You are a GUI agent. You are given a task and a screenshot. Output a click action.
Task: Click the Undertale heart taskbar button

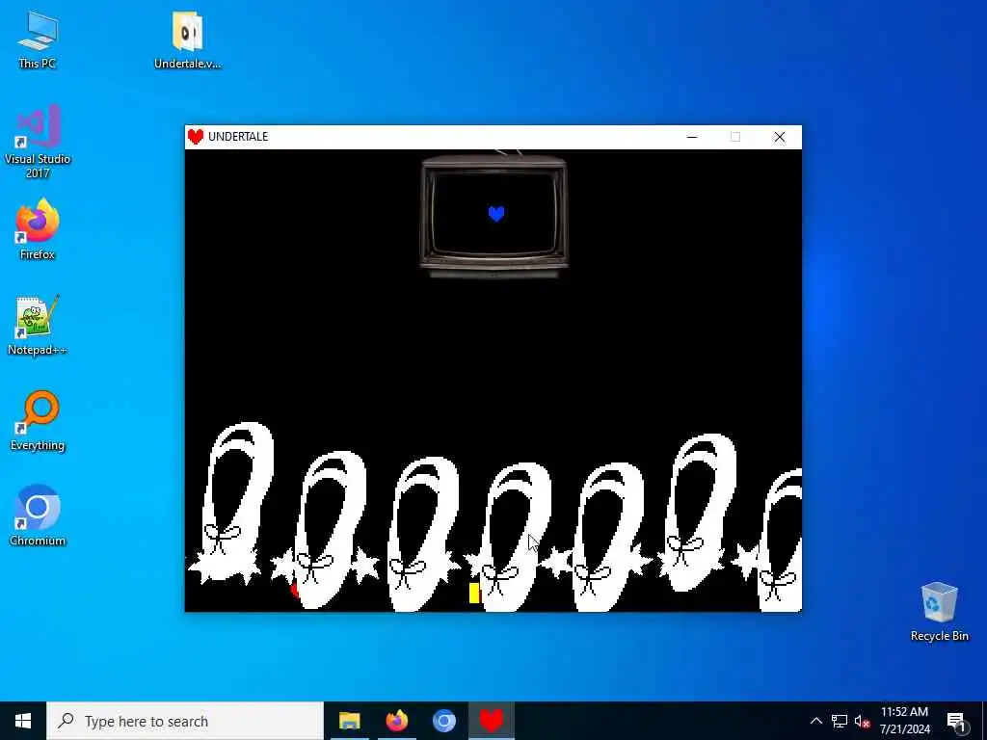pos(491,721)
